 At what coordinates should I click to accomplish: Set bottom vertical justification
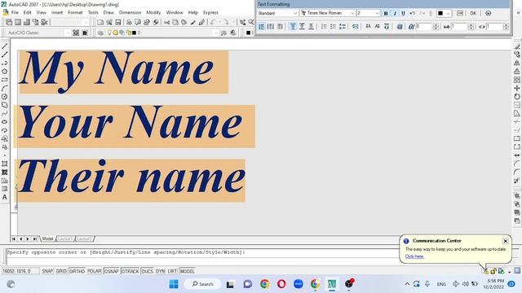311,26
